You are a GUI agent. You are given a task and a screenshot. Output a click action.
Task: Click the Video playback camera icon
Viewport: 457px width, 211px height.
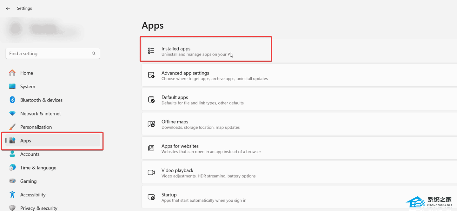point(151,173)
